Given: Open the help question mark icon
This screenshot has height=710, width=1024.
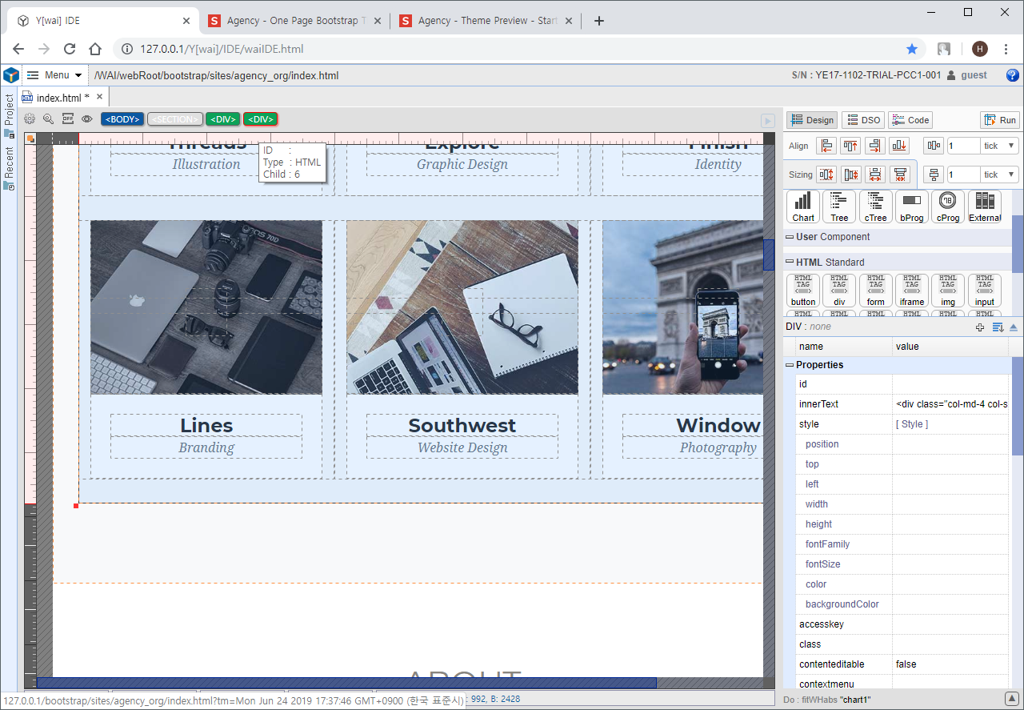Looking at the screenshot, I should [1012, 75].
